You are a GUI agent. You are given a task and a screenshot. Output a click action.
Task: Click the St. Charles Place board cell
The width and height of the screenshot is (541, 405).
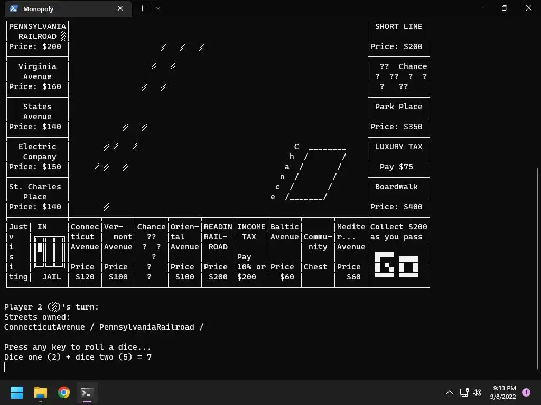(38, 197)
